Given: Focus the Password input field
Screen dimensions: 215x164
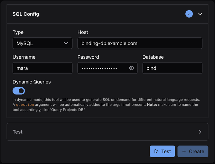Looking at the screenshot, I should point(103,68).
